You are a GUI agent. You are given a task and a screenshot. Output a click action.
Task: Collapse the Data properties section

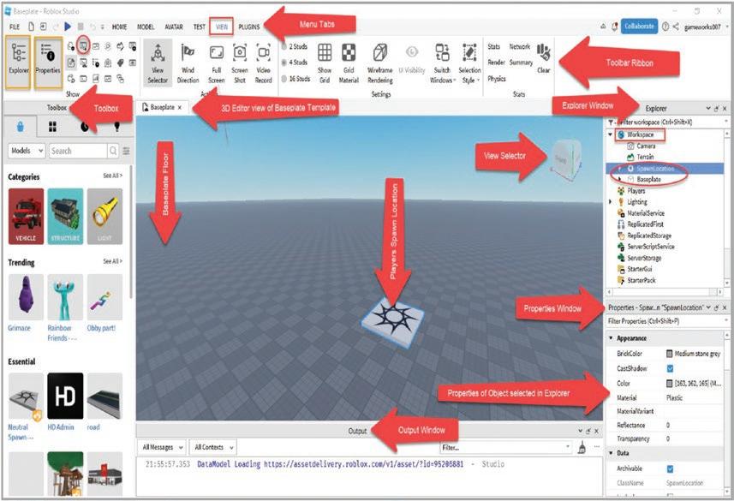point(612,453)
